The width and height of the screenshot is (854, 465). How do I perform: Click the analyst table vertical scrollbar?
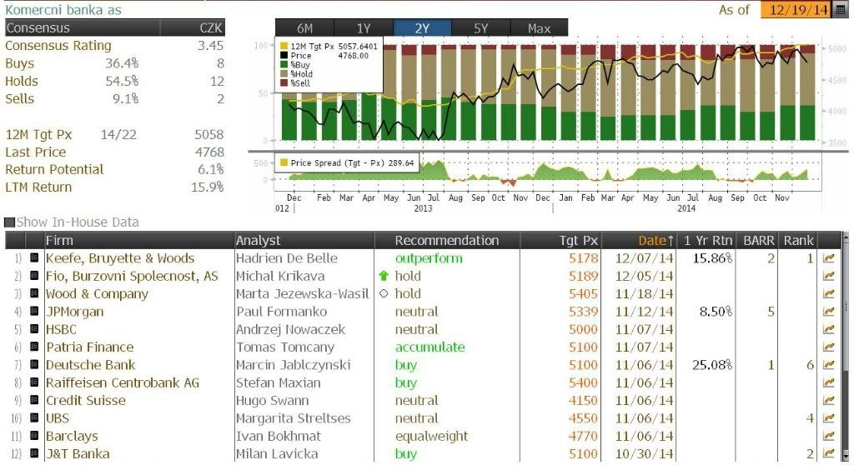click(x=846, y=348)
